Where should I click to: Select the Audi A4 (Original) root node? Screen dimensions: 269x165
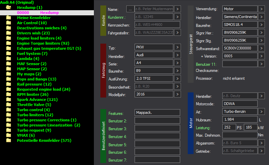point(17,2)
